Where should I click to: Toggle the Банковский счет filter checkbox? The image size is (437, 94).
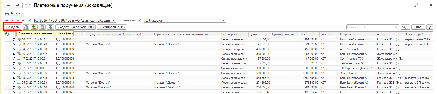pos(29,20)
